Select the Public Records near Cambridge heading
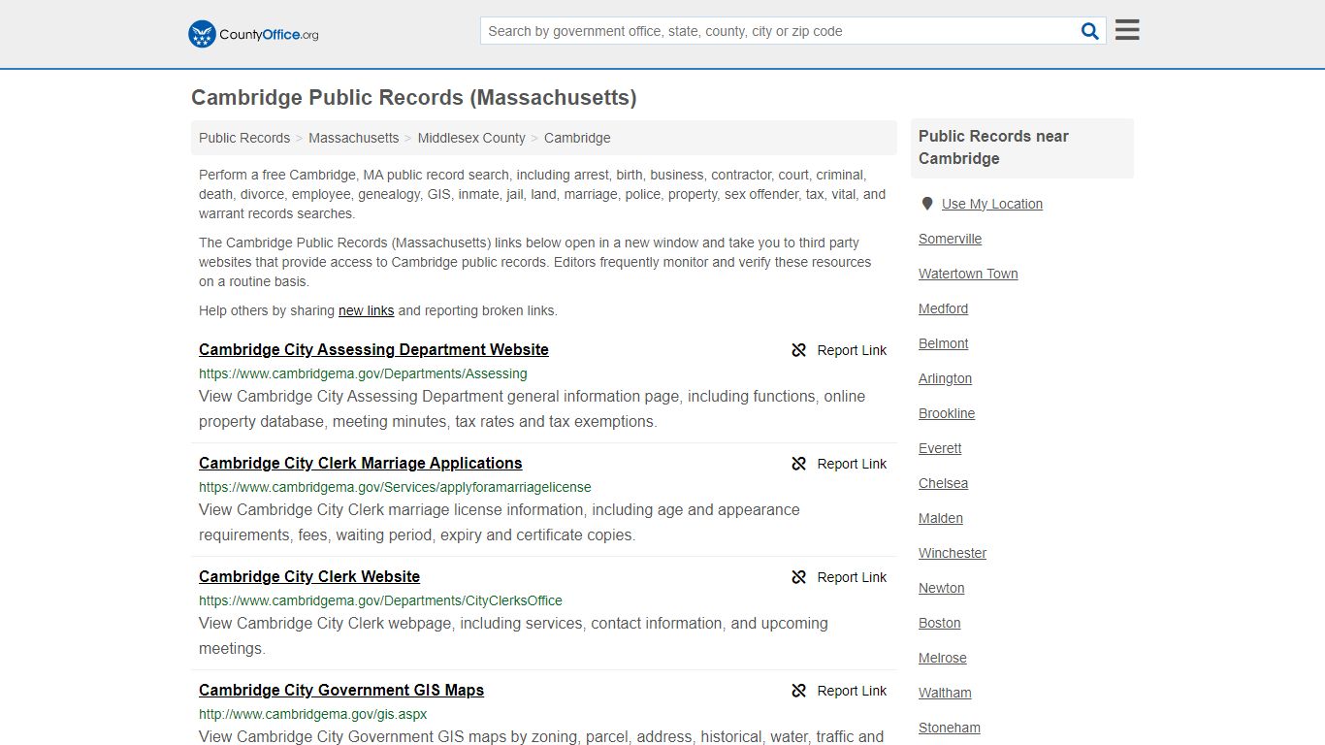The image size is (1325, 745). (x=993, y=147)
